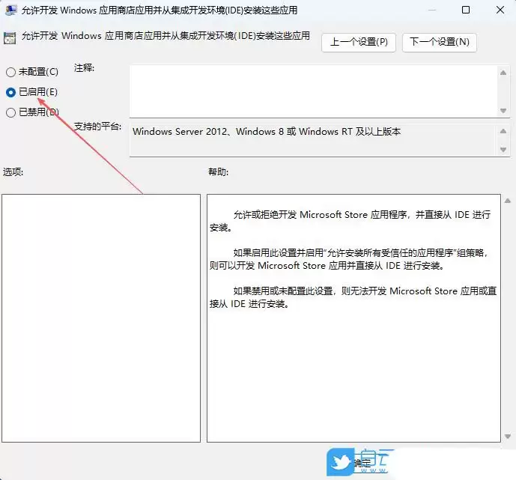Go to 上一个设置(P)
Viewport: 516px width, 480px height.
tap(359, 42)
